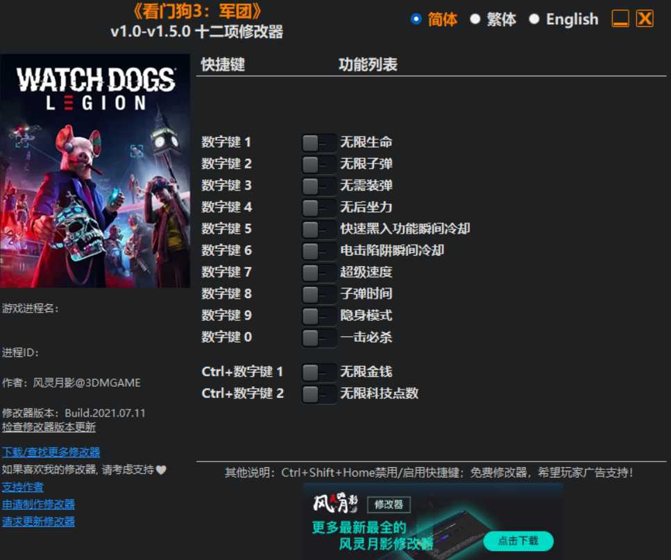Turn on the 隐身模式 switch
Viewport: 671px width, 560px height.
(x=318, y=315)
